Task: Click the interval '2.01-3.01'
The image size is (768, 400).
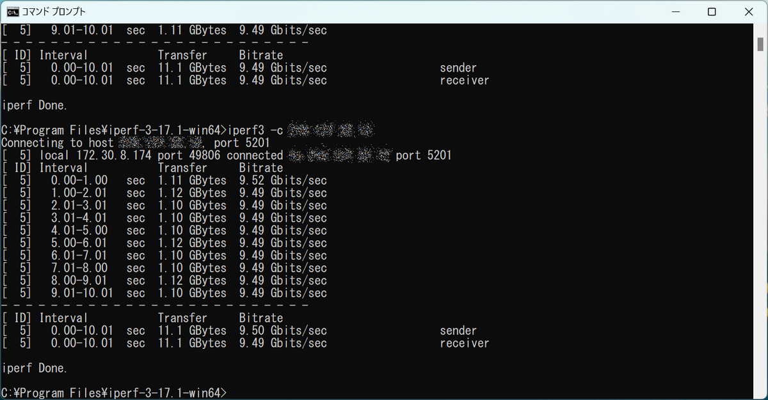Action: 79,206
